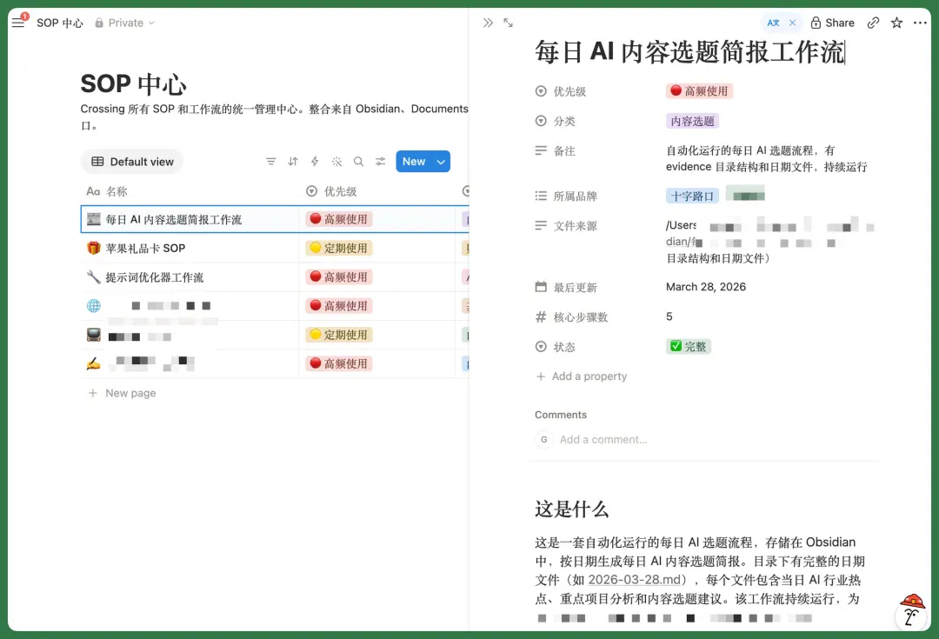Open row 苹果礼品卡 SOP
939x639 pixels.
pyautogui.click(x=145, y=249)
